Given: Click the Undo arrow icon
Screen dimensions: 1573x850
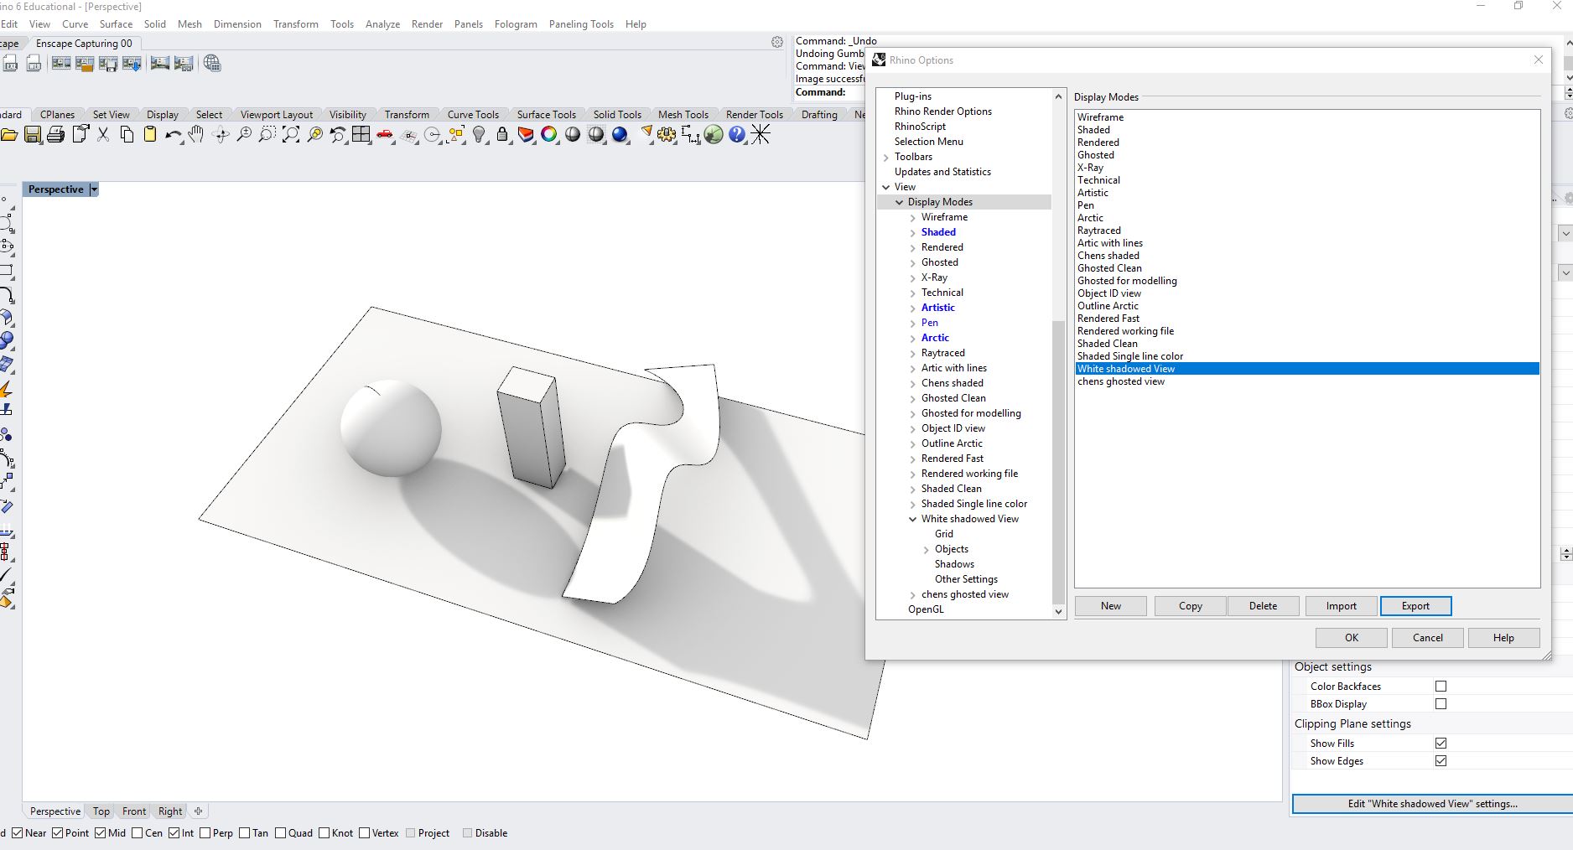Looking at the screenshot, I should point(173,135).
